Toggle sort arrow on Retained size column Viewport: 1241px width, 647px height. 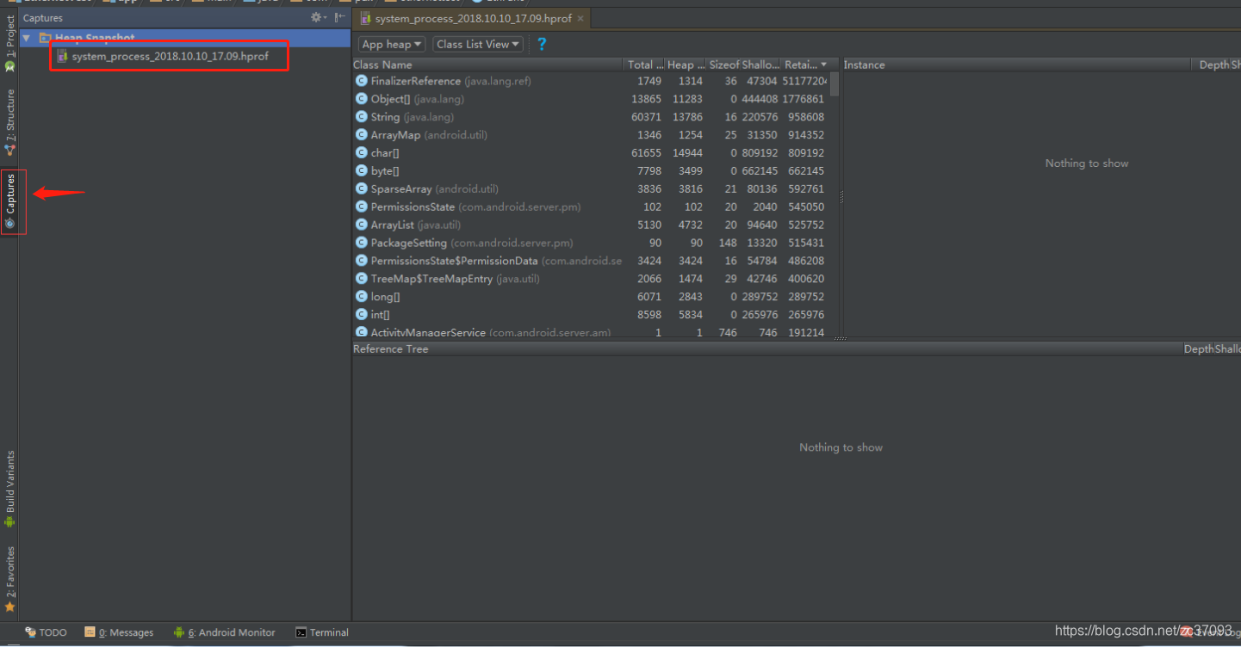click(x=823, y=65)
